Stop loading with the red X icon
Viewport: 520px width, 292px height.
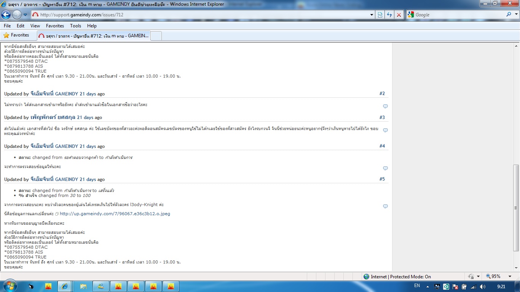399,15
